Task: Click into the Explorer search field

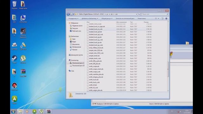Action: [x=154, y=14]
